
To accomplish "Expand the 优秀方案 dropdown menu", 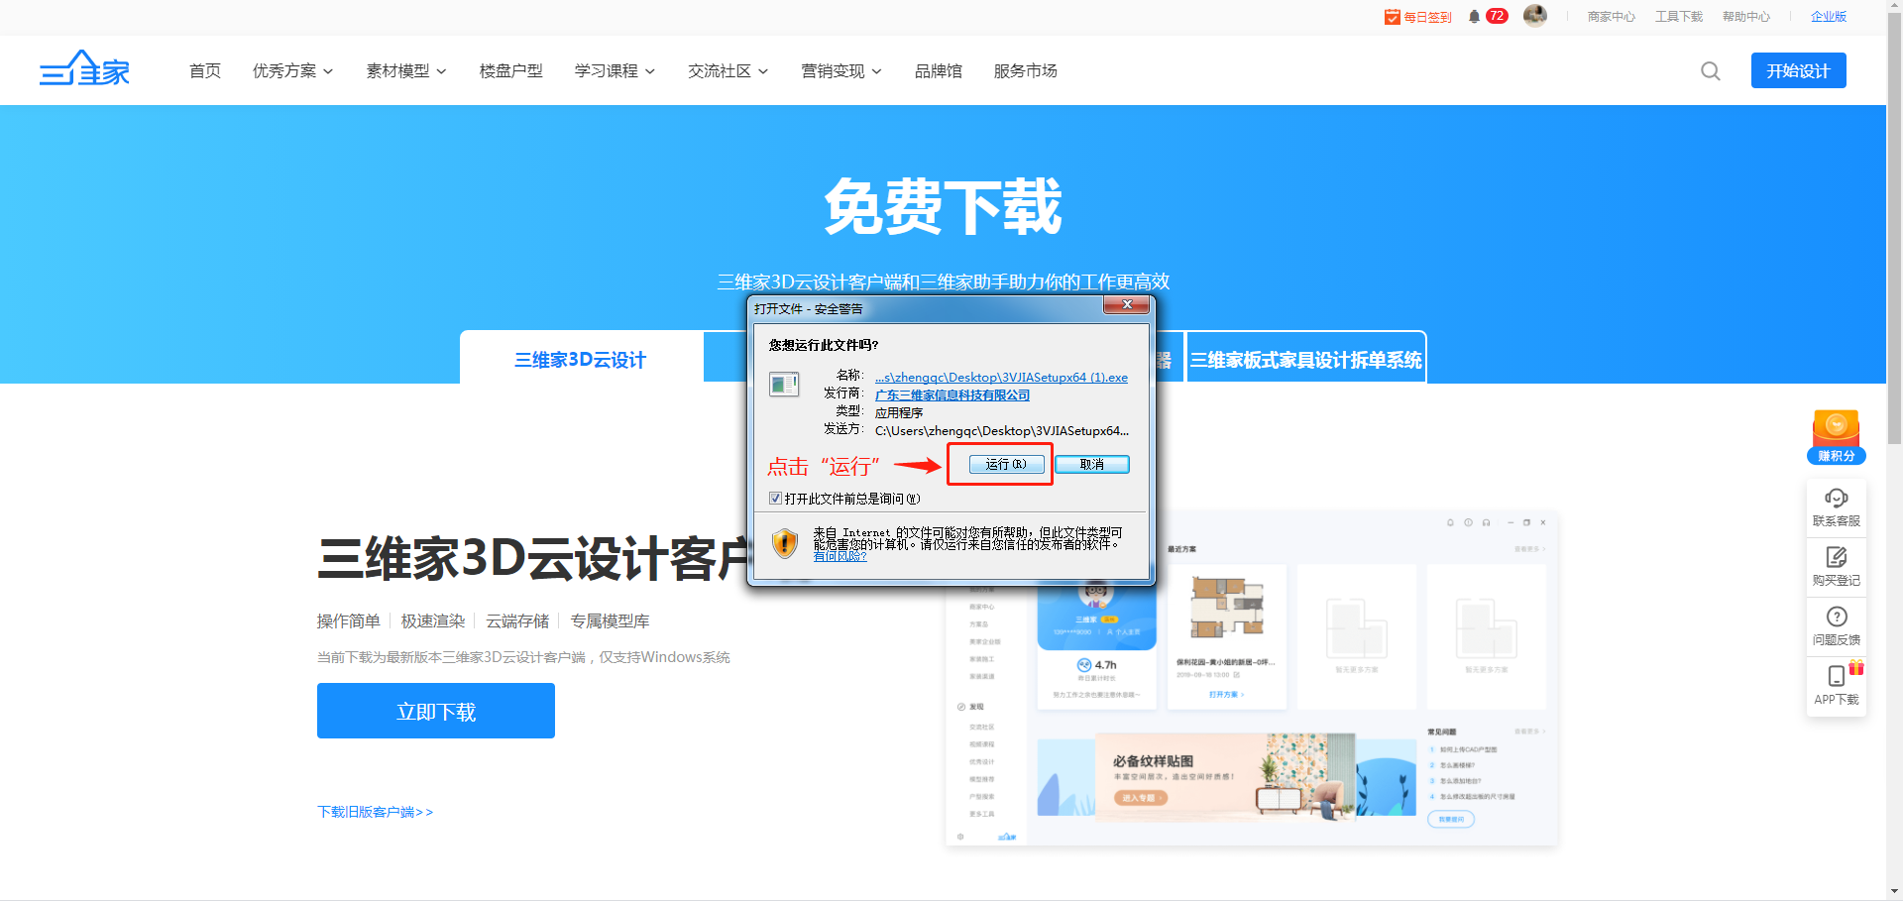I will pos(292,71).
